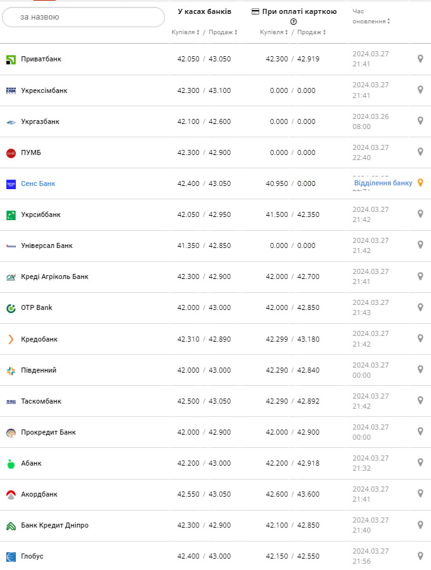Sort by Час оновлення column
The width and height of the screenshot is (431, 570).
pos(371,21)
